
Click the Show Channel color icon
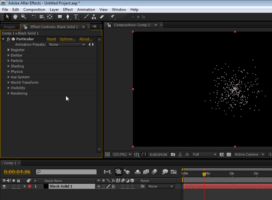(x=187, y=155)
